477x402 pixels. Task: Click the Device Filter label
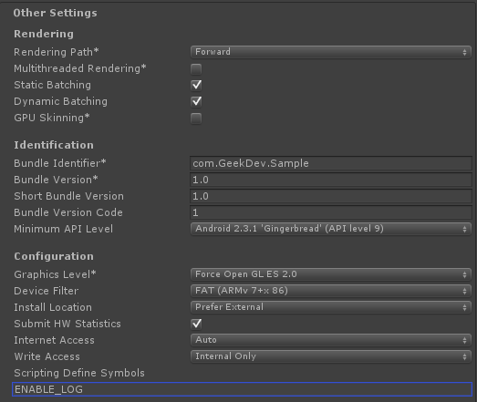coord(47,292)
